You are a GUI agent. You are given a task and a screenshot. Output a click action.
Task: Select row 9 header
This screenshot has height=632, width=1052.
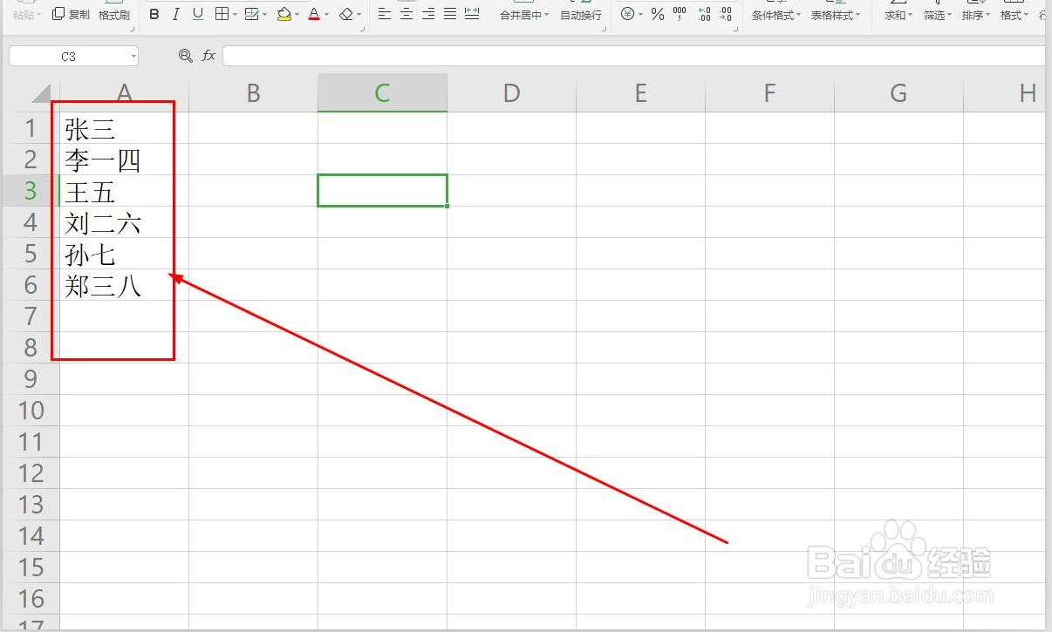(x=31, y=379)
